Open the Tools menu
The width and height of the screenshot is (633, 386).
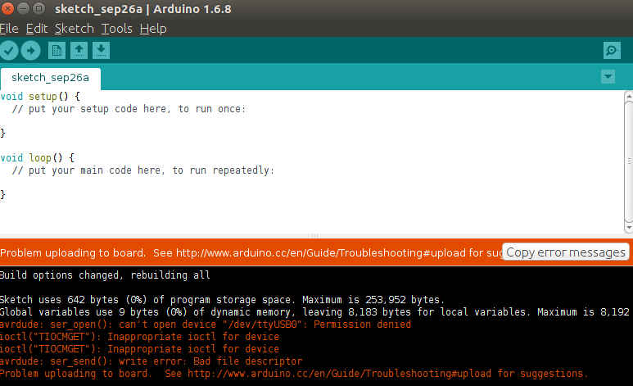coord(116,29)
